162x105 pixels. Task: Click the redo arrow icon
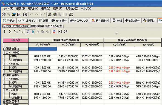coord(37,14)
